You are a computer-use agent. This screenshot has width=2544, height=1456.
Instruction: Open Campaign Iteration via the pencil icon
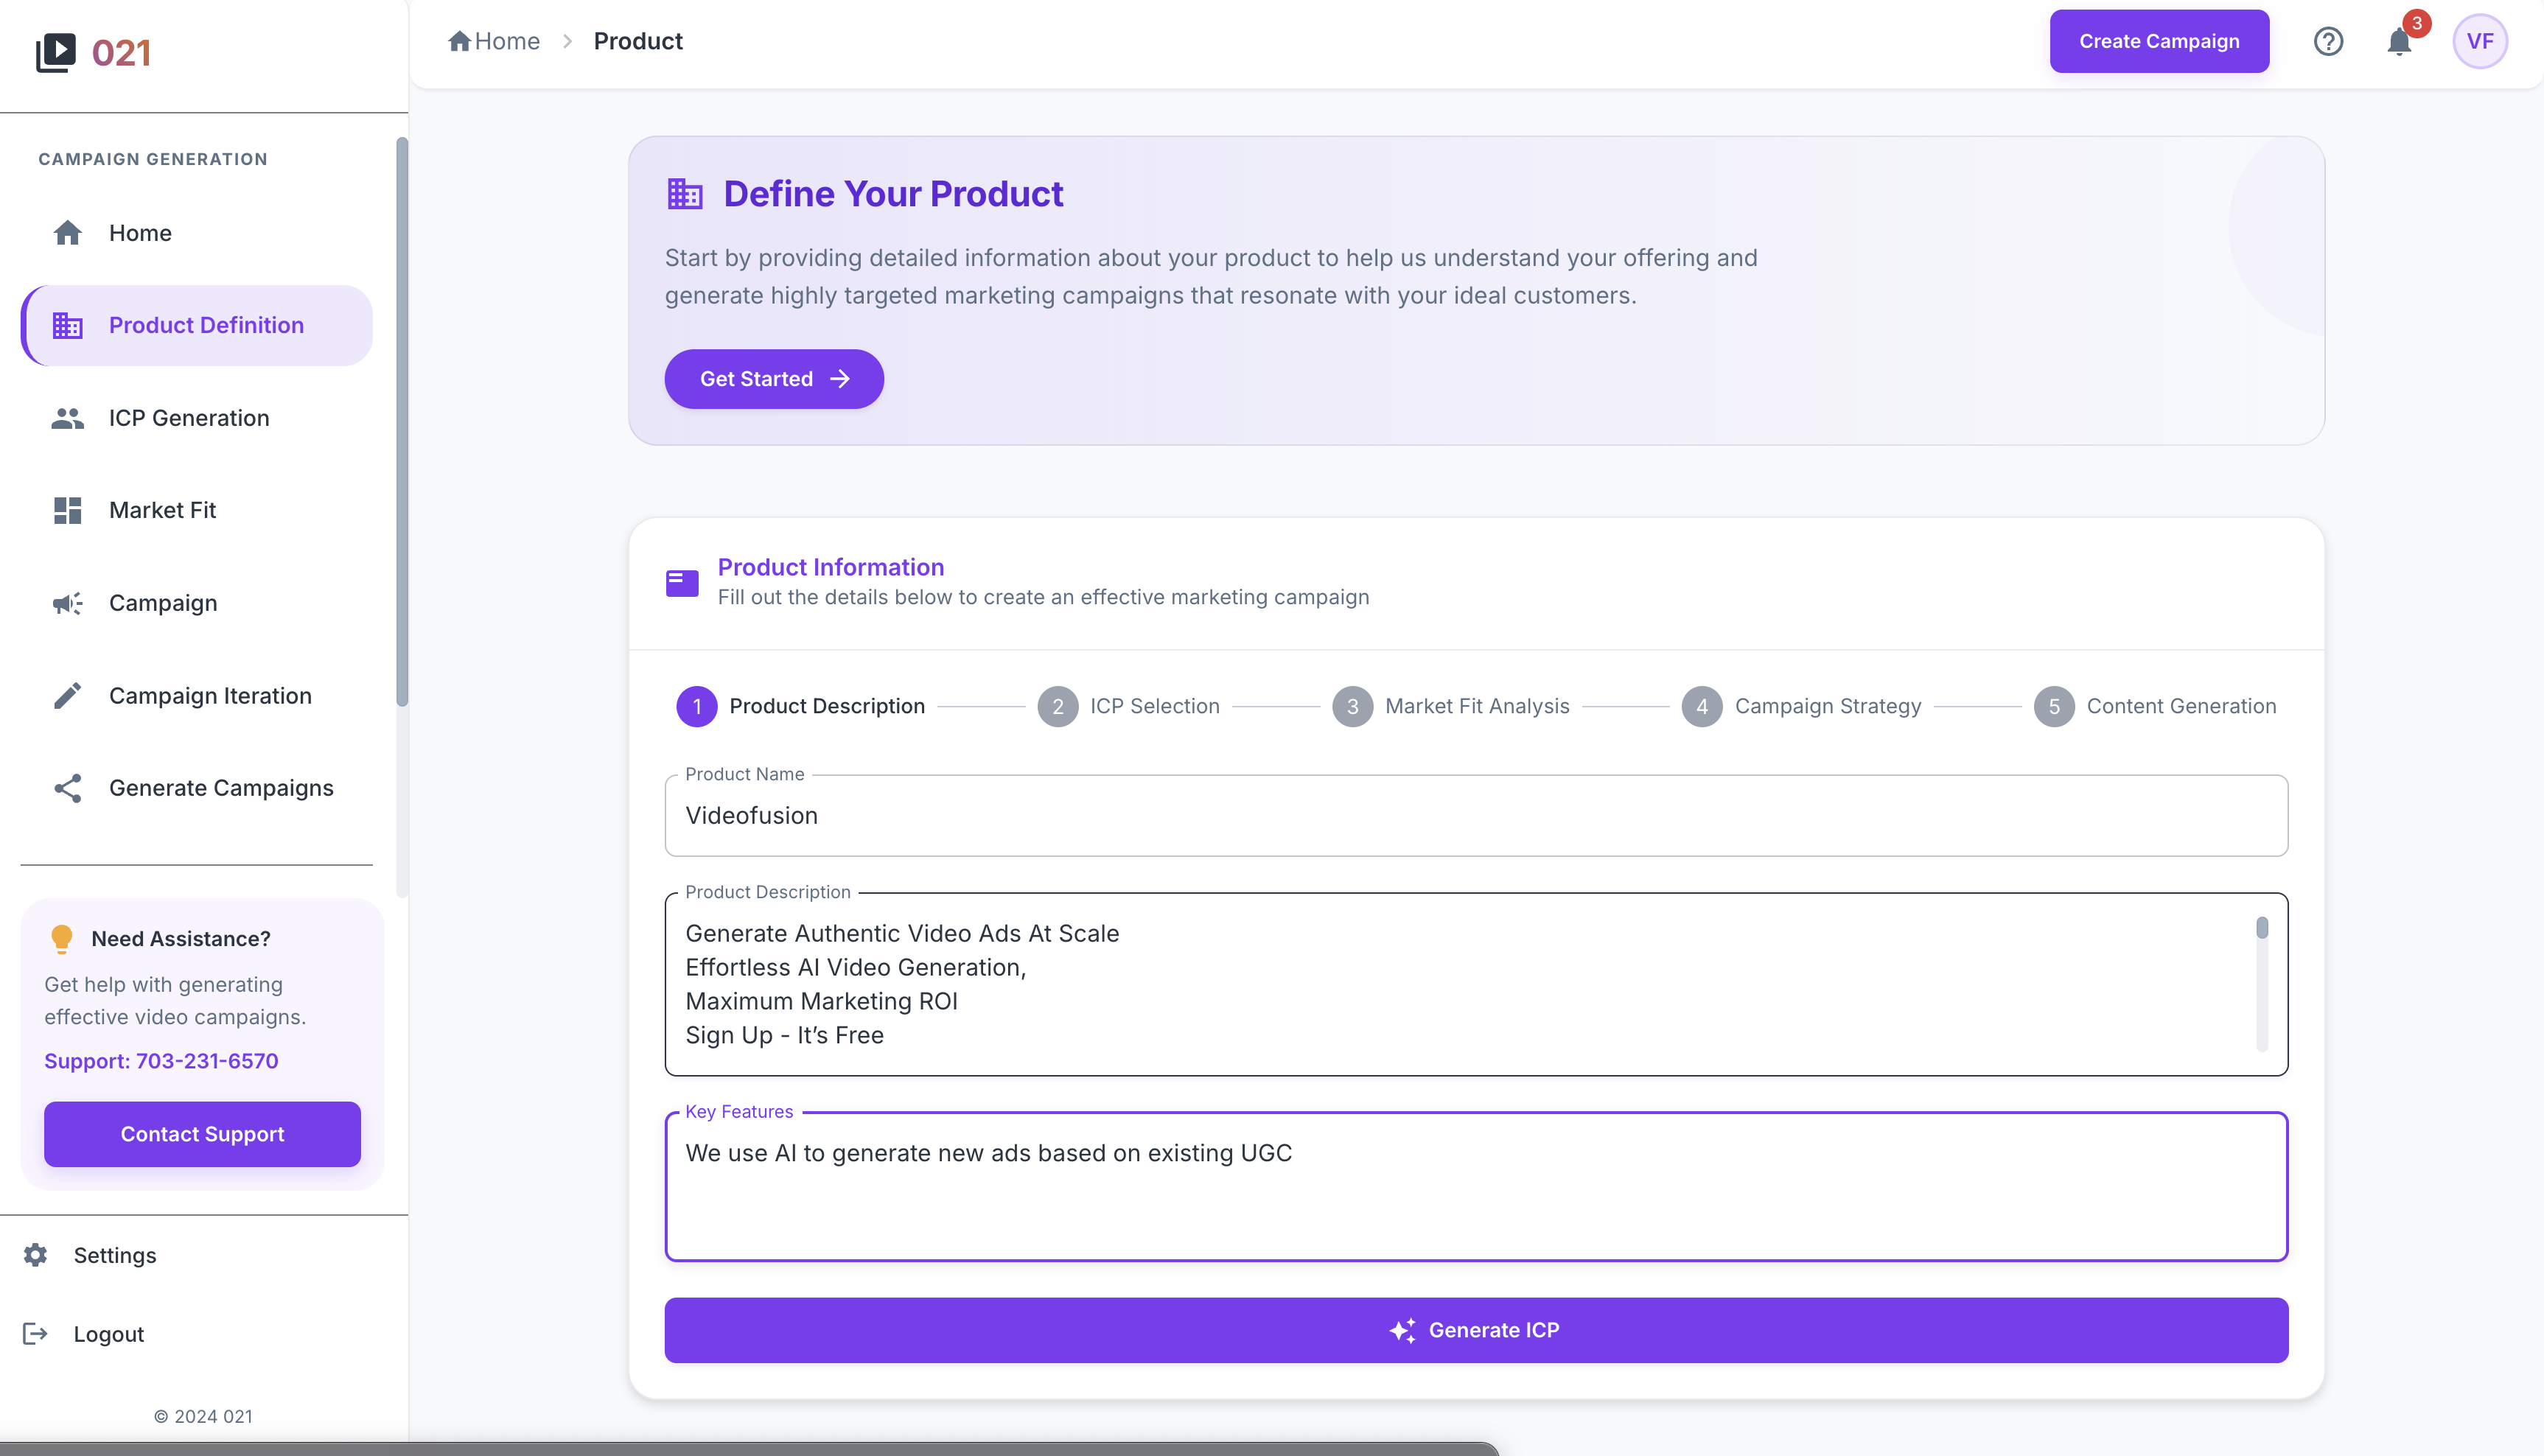click(x=66, y=695)
